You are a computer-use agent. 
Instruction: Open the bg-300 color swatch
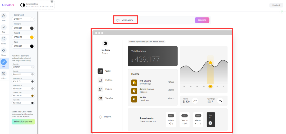(x=33, y=74)
